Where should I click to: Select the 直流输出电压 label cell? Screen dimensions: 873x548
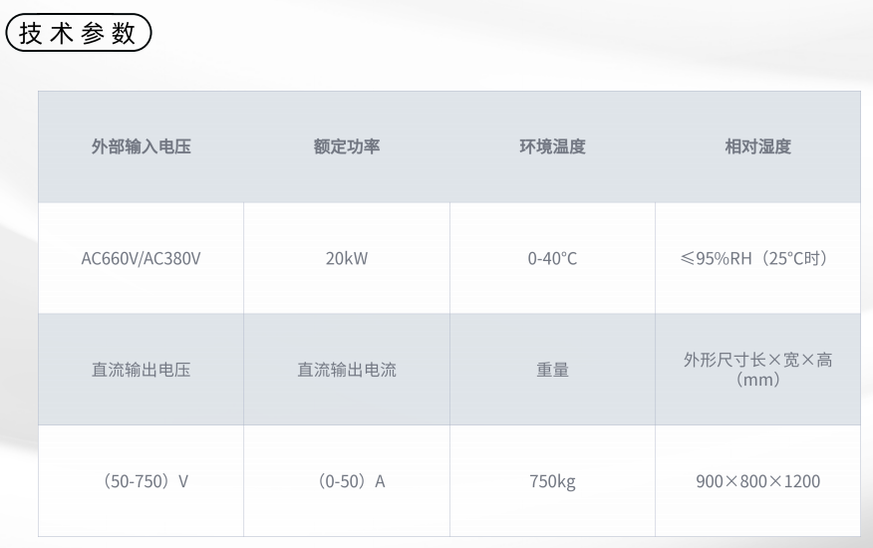tap(141, 370)
